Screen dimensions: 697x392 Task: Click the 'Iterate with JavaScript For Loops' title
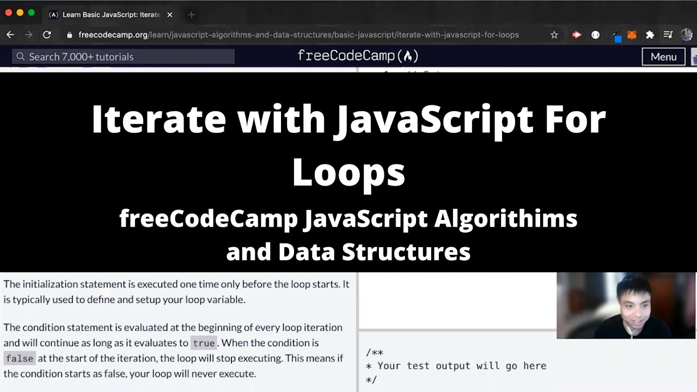click(348, 145)
